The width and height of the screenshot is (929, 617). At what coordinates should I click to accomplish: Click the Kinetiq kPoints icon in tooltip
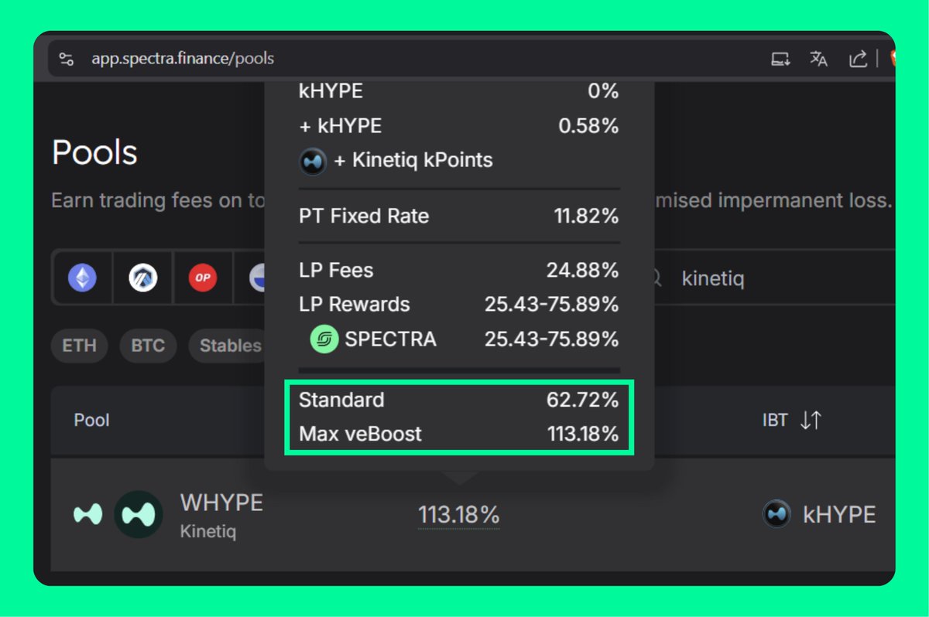(x=313, y=162)
